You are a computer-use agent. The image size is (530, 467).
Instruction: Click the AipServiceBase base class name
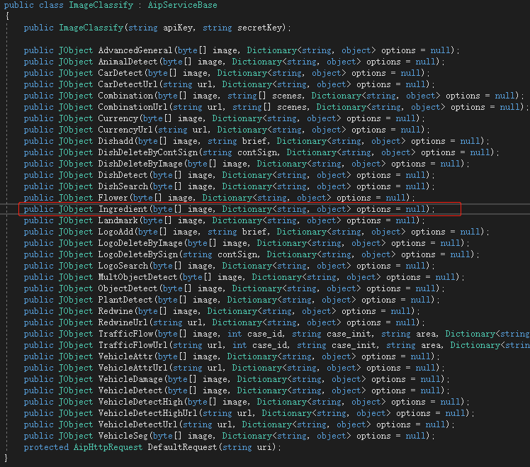click(x=183, y=5)
